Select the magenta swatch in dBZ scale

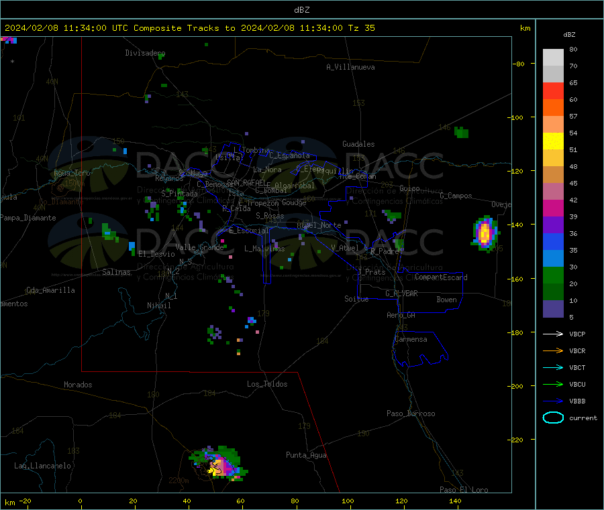pos(553,208)
